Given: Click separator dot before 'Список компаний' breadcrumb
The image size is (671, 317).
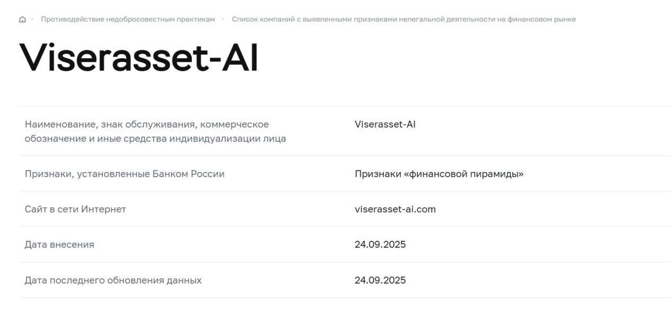Looking at the screenshot, I should [x=223, y=19].
